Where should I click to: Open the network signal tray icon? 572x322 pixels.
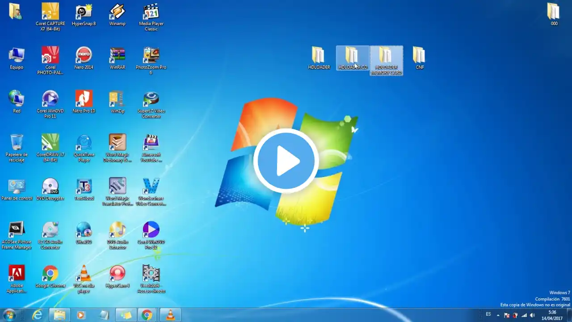click(524, 315)
